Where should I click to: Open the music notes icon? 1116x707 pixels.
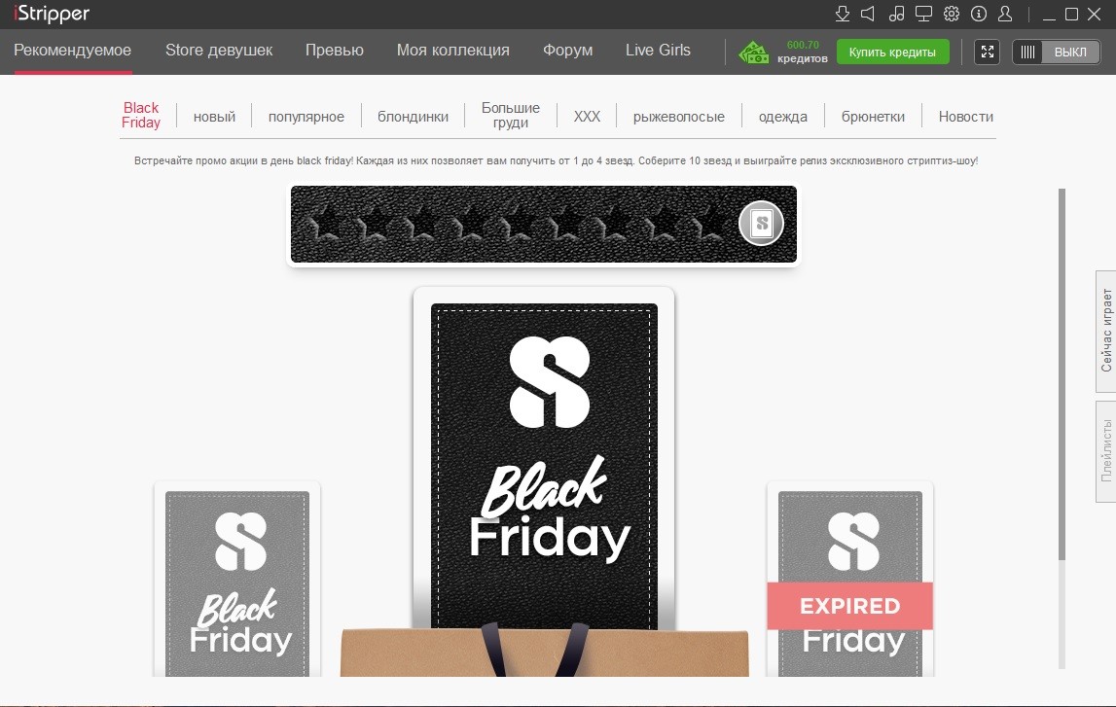897,14
